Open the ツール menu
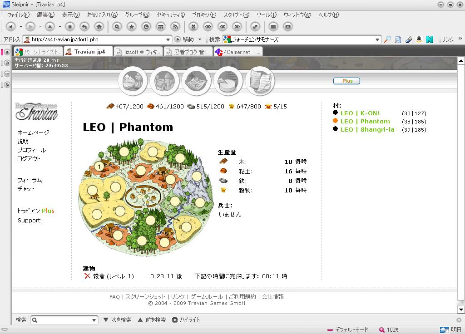This screenshot has height=334, width=465. coord(266,15)
